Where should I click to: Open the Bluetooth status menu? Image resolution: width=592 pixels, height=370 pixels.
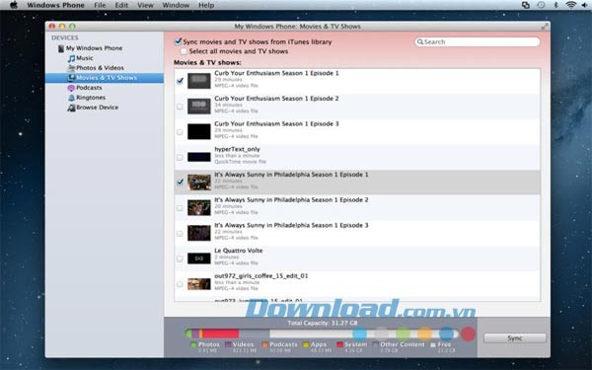pyautogui.click(x=555, y=5)
